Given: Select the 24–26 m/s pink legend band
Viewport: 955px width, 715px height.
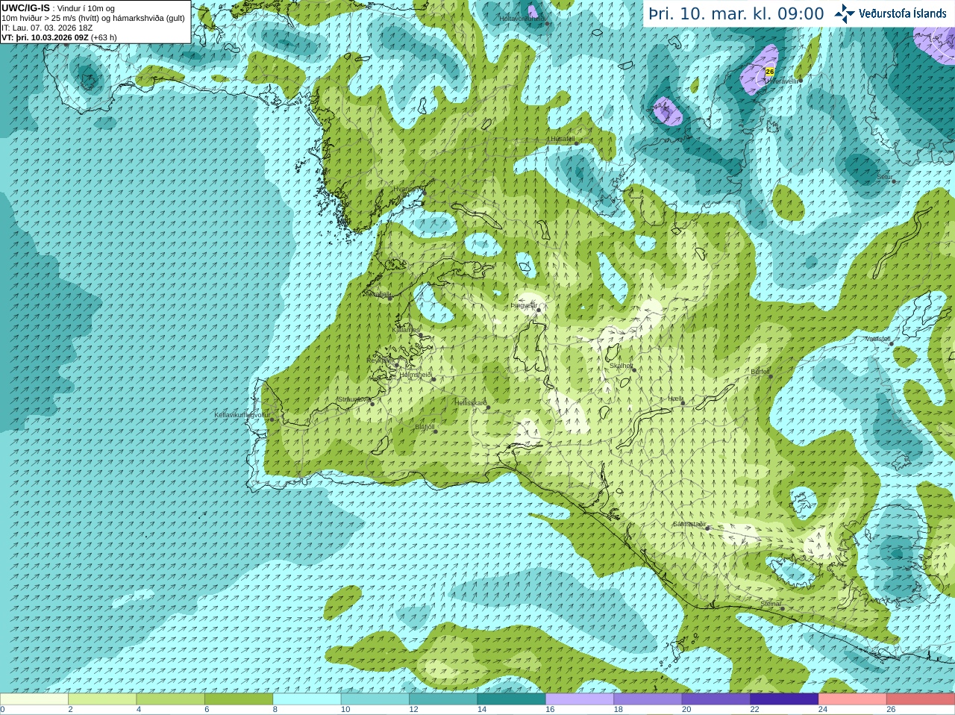Looking at the screenshot, I should click(852, 699).
